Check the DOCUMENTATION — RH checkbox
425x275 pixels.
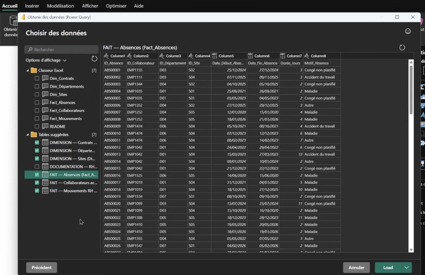(37, 166)
